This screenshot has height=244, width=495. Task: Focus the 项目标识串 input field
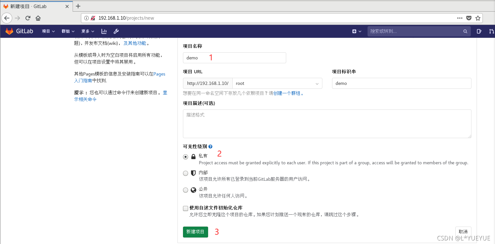(x=401, y=83)
